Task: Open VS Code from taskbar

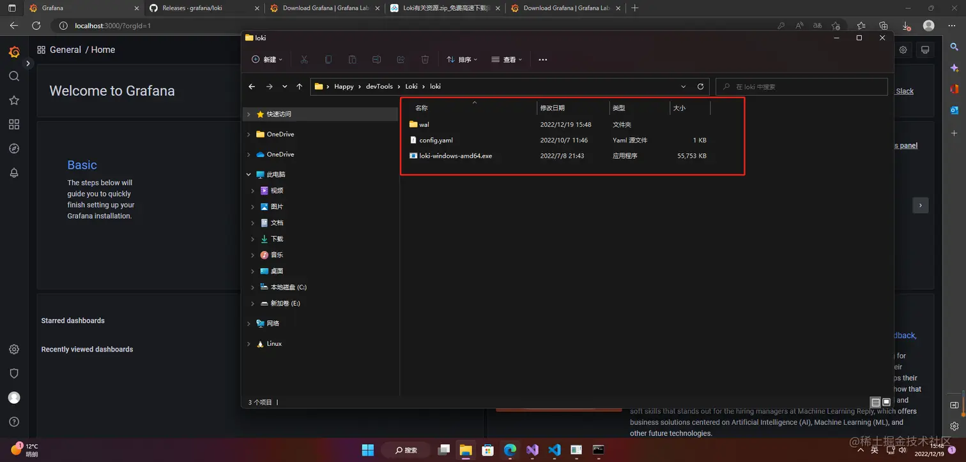Action: click(555, 450)
